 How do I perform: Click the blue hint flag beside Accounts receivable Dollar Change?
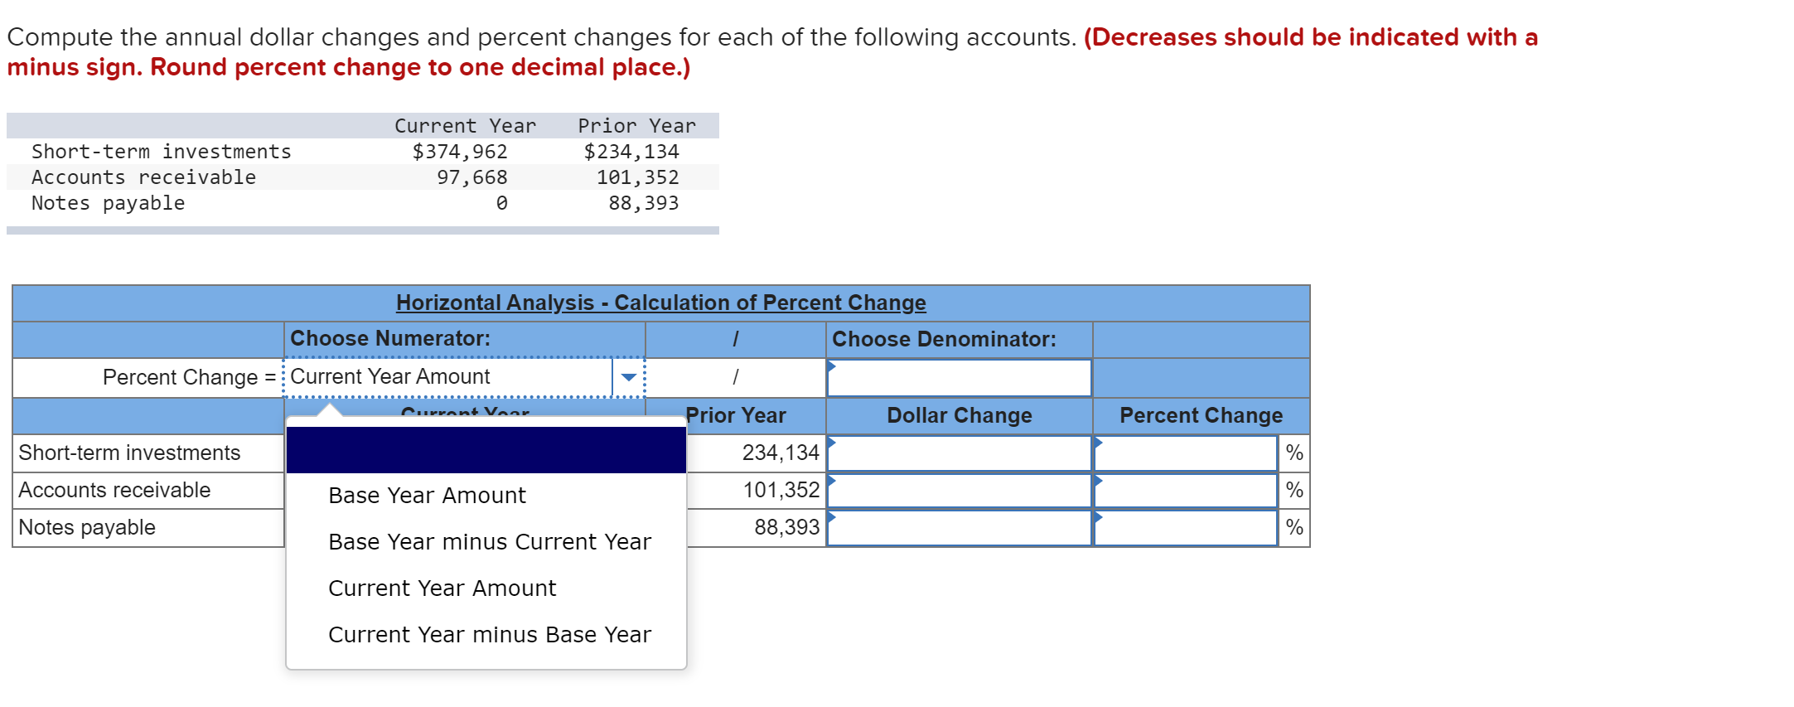tap(831, 478)
